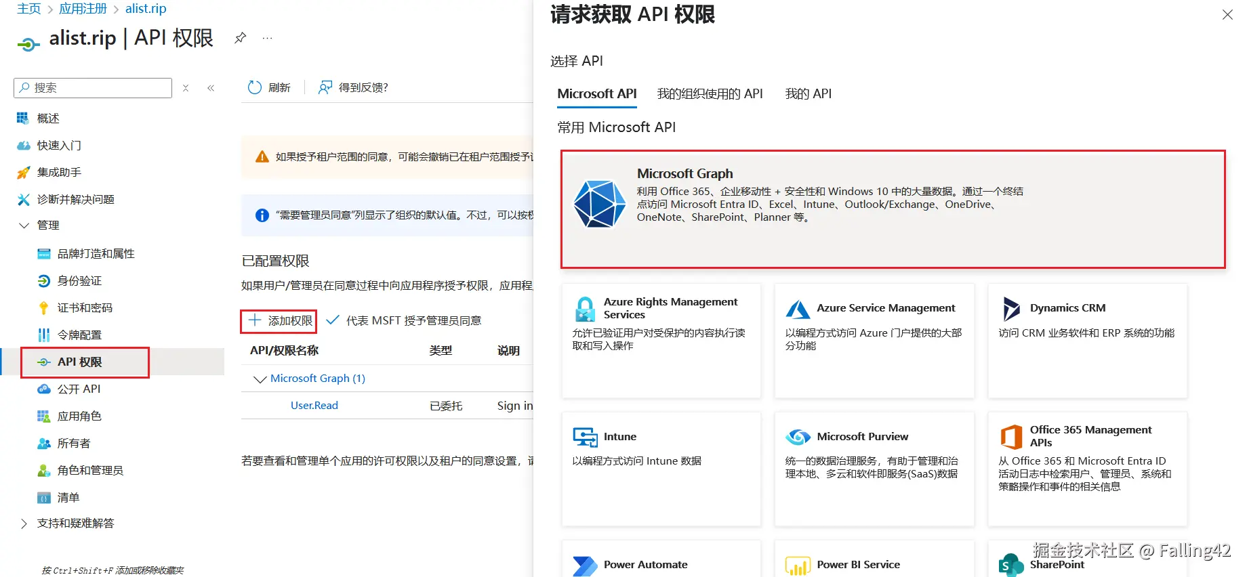Click the feedback person icon

325,87
